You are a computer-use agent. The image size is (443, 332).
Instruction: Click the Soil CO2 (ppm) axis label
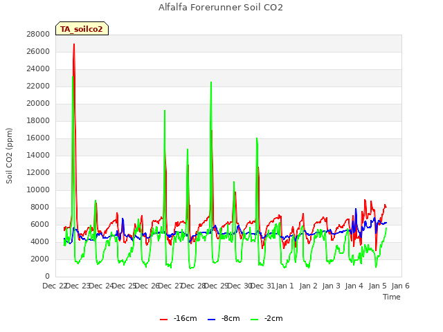click(9, 156)
